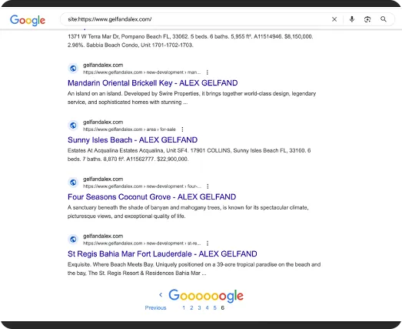Click globe favicon beside Mandarin Oriental result
Screen dimensions: 402x329
pyautogui.click(x=73, y=69)
